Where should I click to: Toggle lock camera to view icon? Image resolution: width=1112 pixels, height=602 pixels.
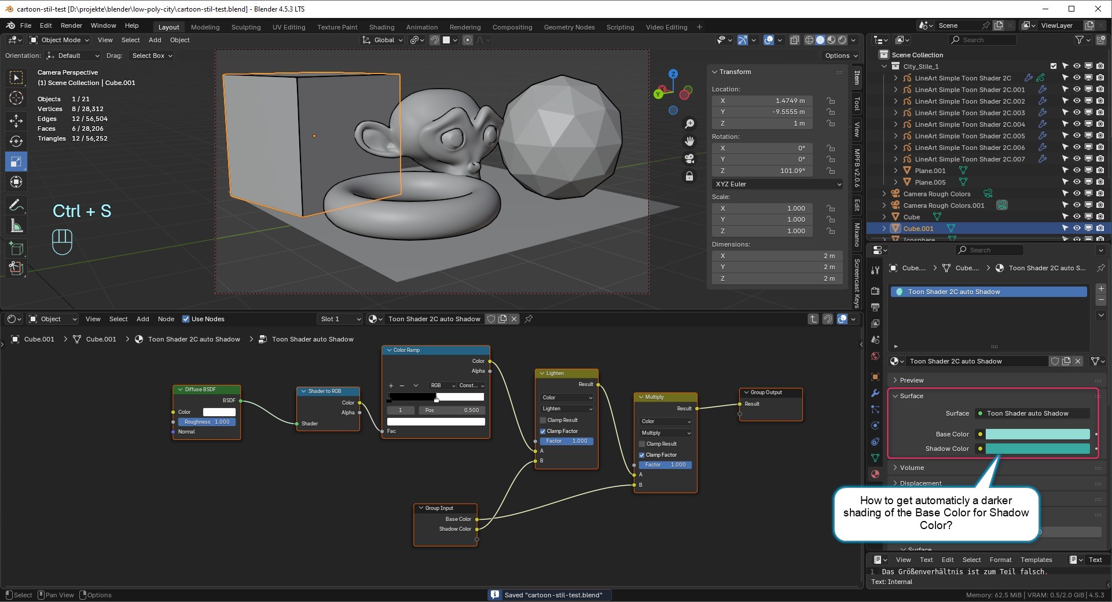pyautogui.click(x=689, y=176)
